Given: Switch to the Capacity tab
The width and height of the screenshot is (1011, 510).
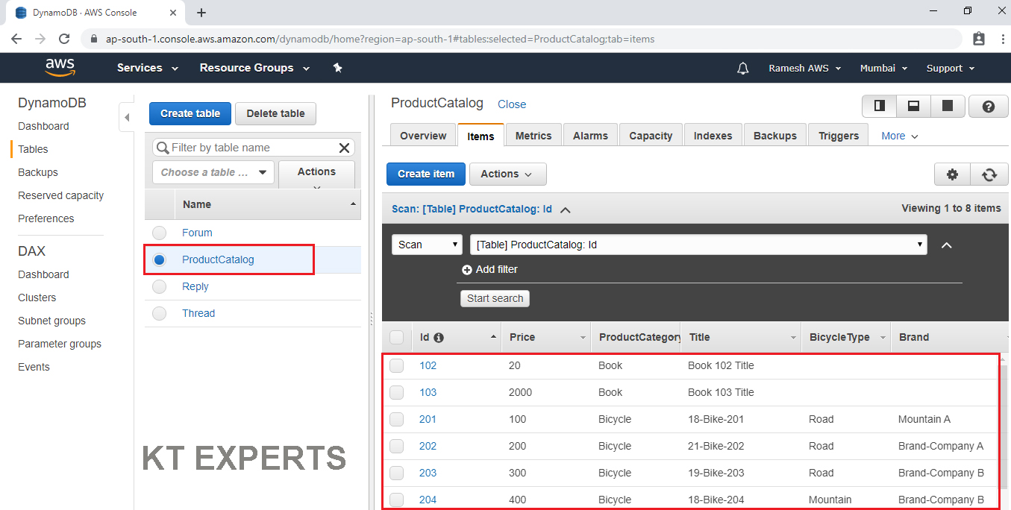Looking at the screenshot, I should coord(651,136).
